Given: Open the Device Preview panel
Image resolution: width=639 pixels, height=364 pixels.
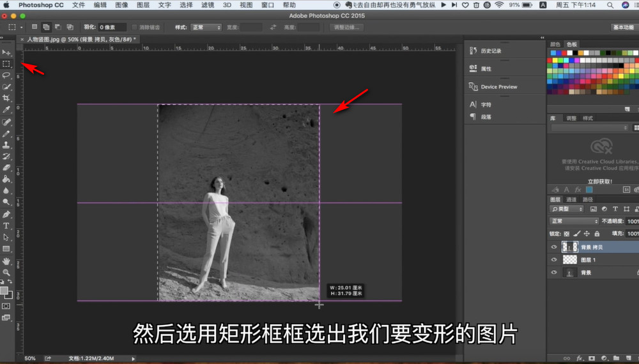Looking at the screenshot, I should (x=493, y=87).
